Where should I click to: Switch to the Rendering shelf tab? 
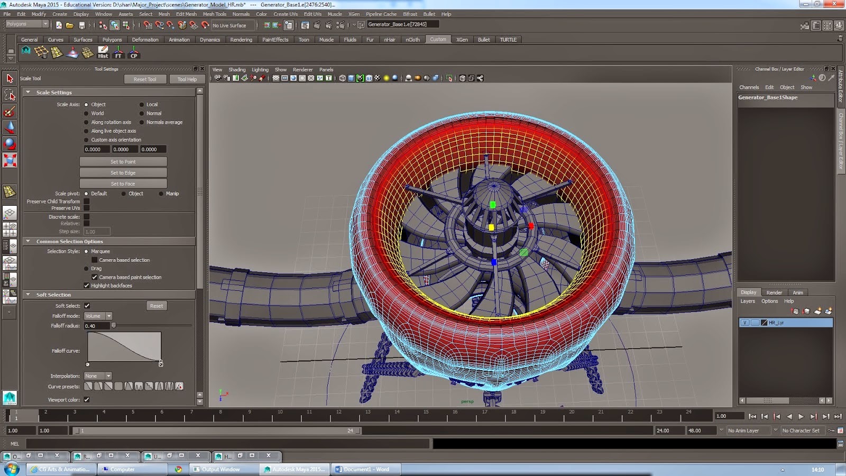(241, 40)
